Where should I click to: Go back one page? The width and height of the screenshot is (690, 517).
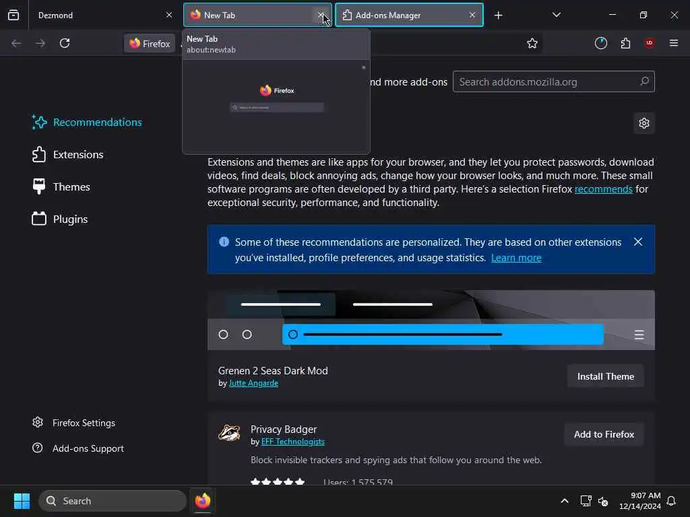16,43
